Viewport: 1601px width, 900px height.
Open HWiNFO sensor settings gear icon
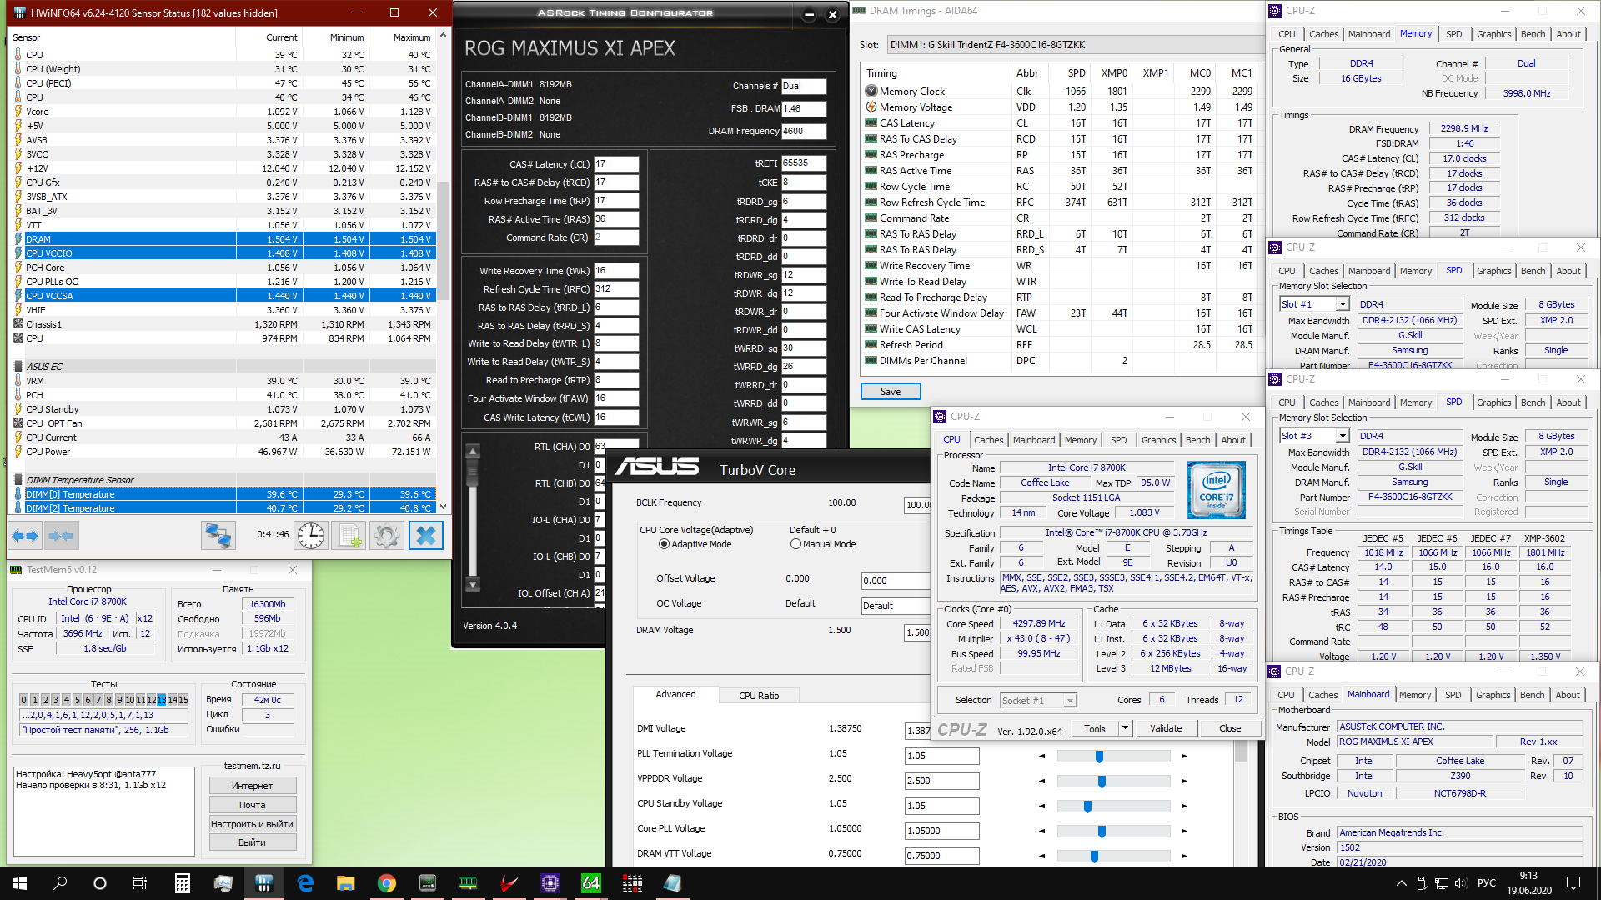[386, 536]
